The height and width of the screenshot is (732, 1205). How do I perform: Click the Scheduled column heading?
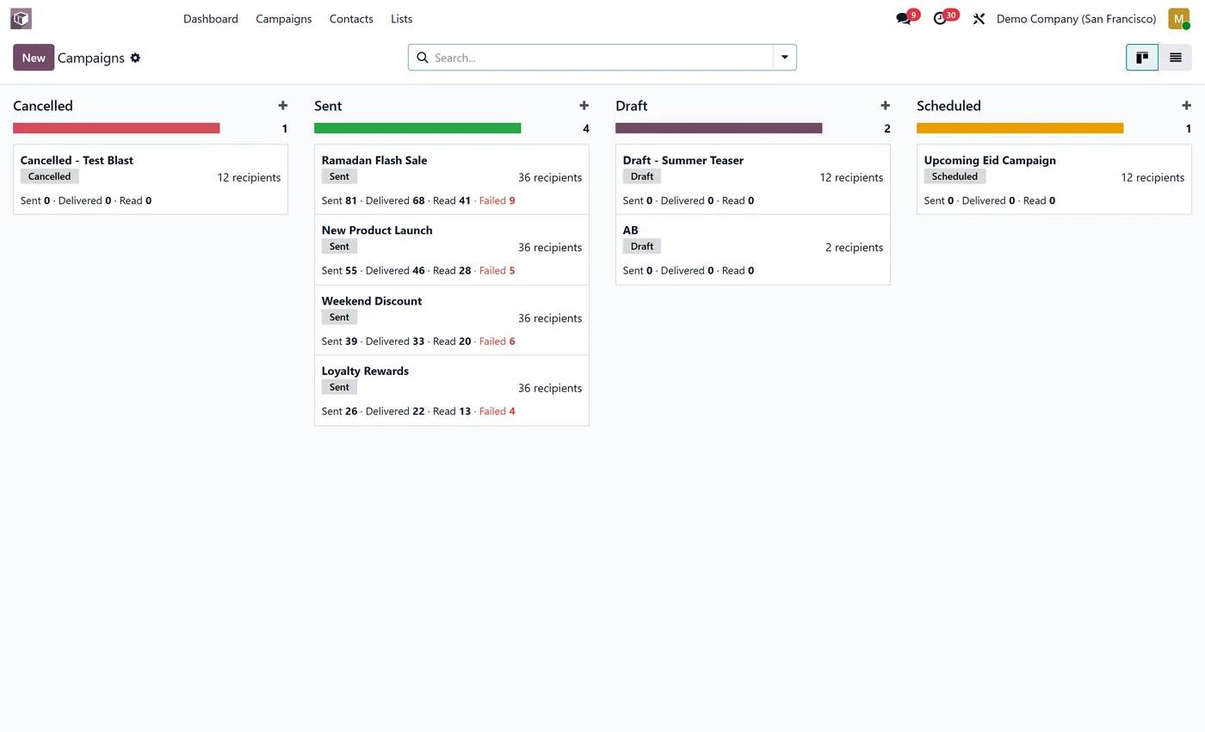coord(949,106)
